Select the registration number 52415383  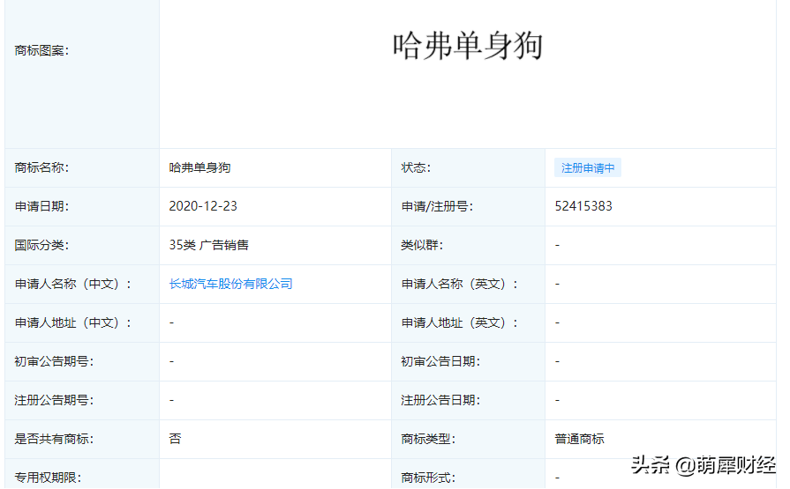583,206
